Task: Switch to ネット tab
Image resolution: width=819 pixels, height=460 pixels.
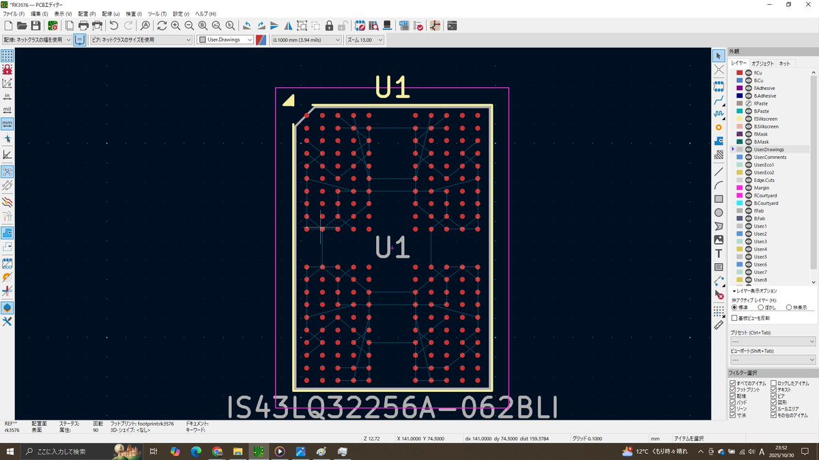Action: pyautogui.click(x=785, y=63)
